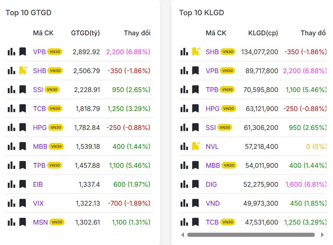Select the 134,077,200 volume for SHB

(x=260, y=52)
